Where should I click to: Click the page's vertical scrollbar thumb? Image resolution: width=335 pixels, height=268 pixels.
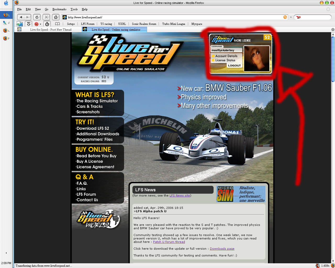tap(333, 59)
